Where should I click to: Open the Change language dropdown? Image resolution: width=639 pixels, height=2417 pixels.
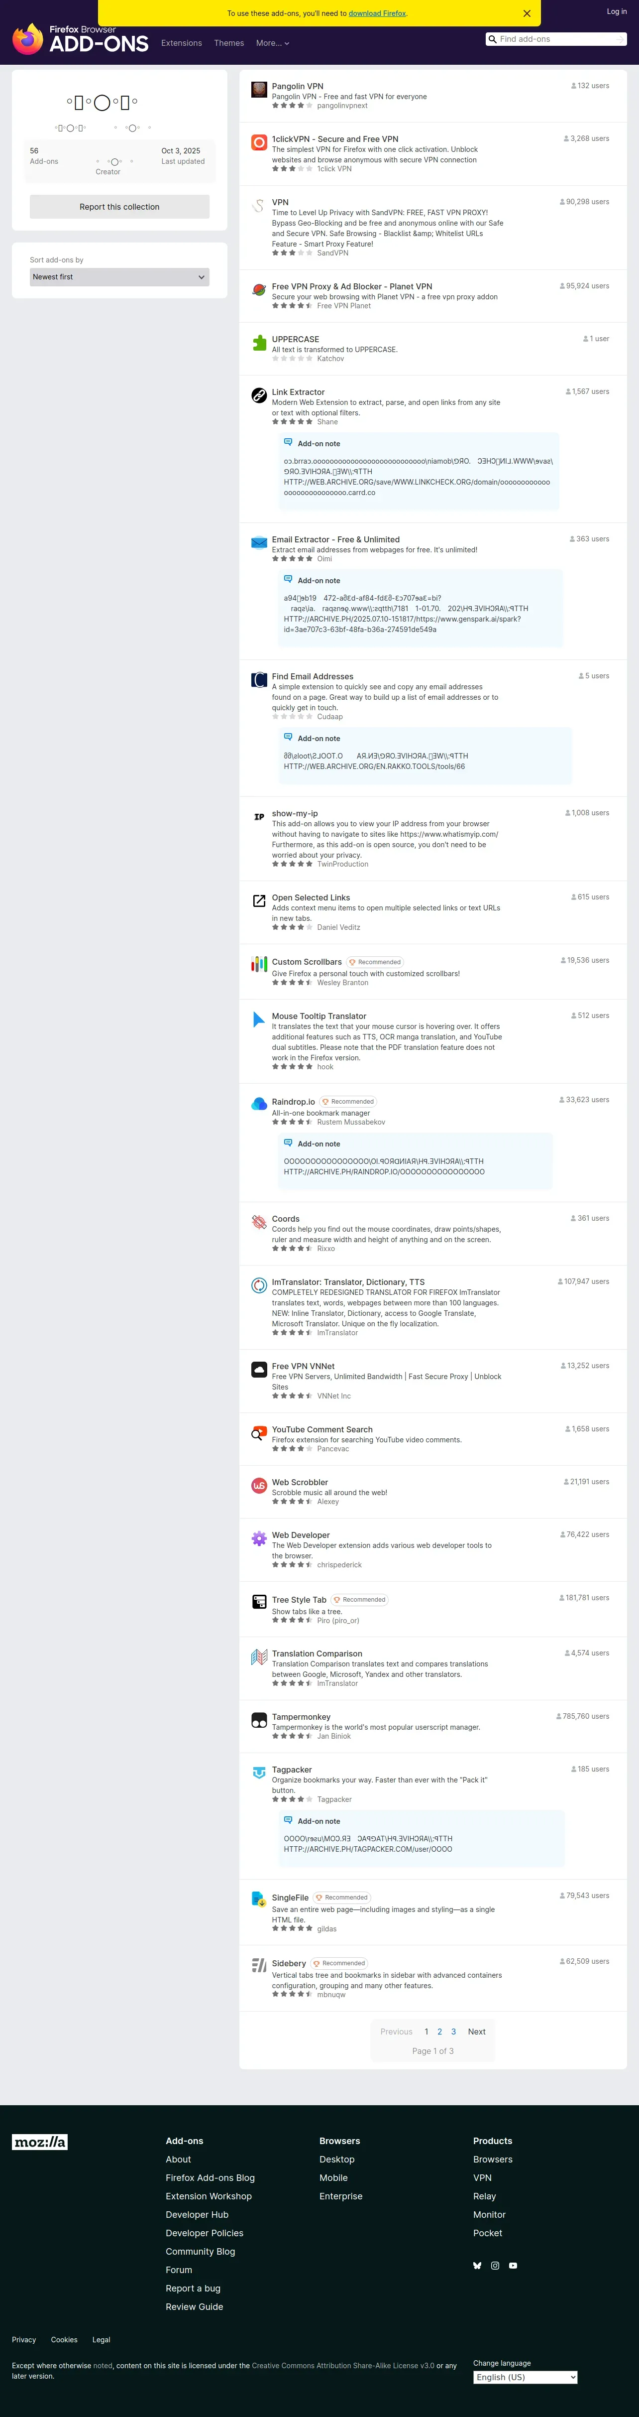click(x=525, y=2377)
